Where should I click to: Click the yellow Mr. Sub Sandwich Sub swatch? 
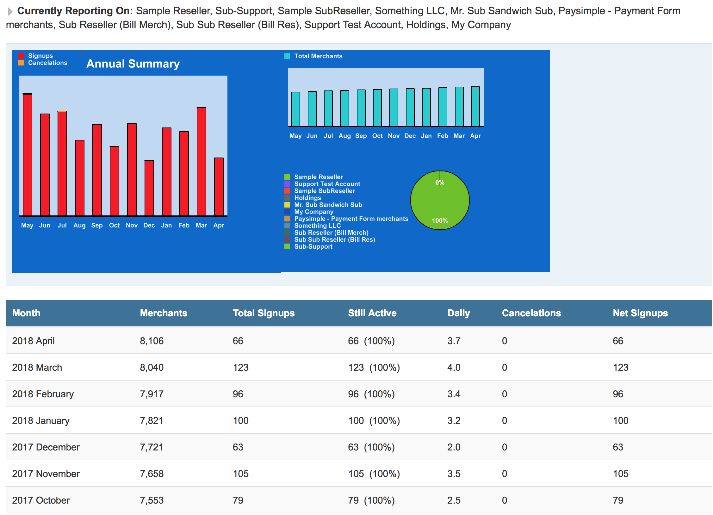[x=287, y=205]
